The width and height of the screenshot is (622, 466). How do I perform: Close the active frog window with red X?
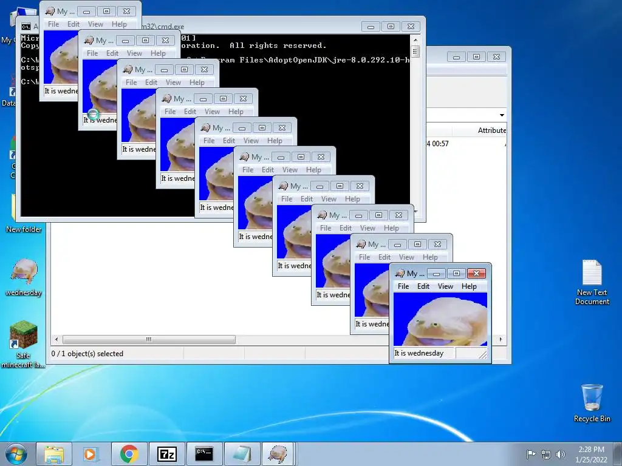(x=476, y=274)
